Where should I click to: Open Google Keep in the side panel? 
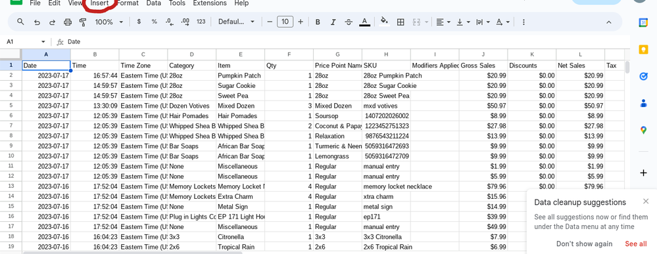tap(644, 49)
